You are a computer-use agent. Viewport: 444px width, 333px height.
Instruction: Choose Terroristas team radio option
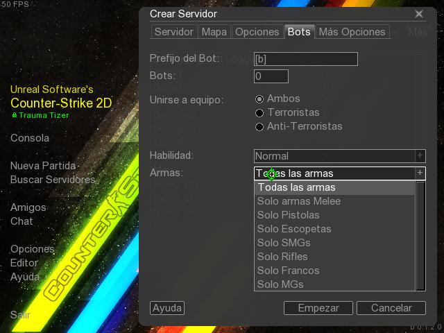click(259, 113)
